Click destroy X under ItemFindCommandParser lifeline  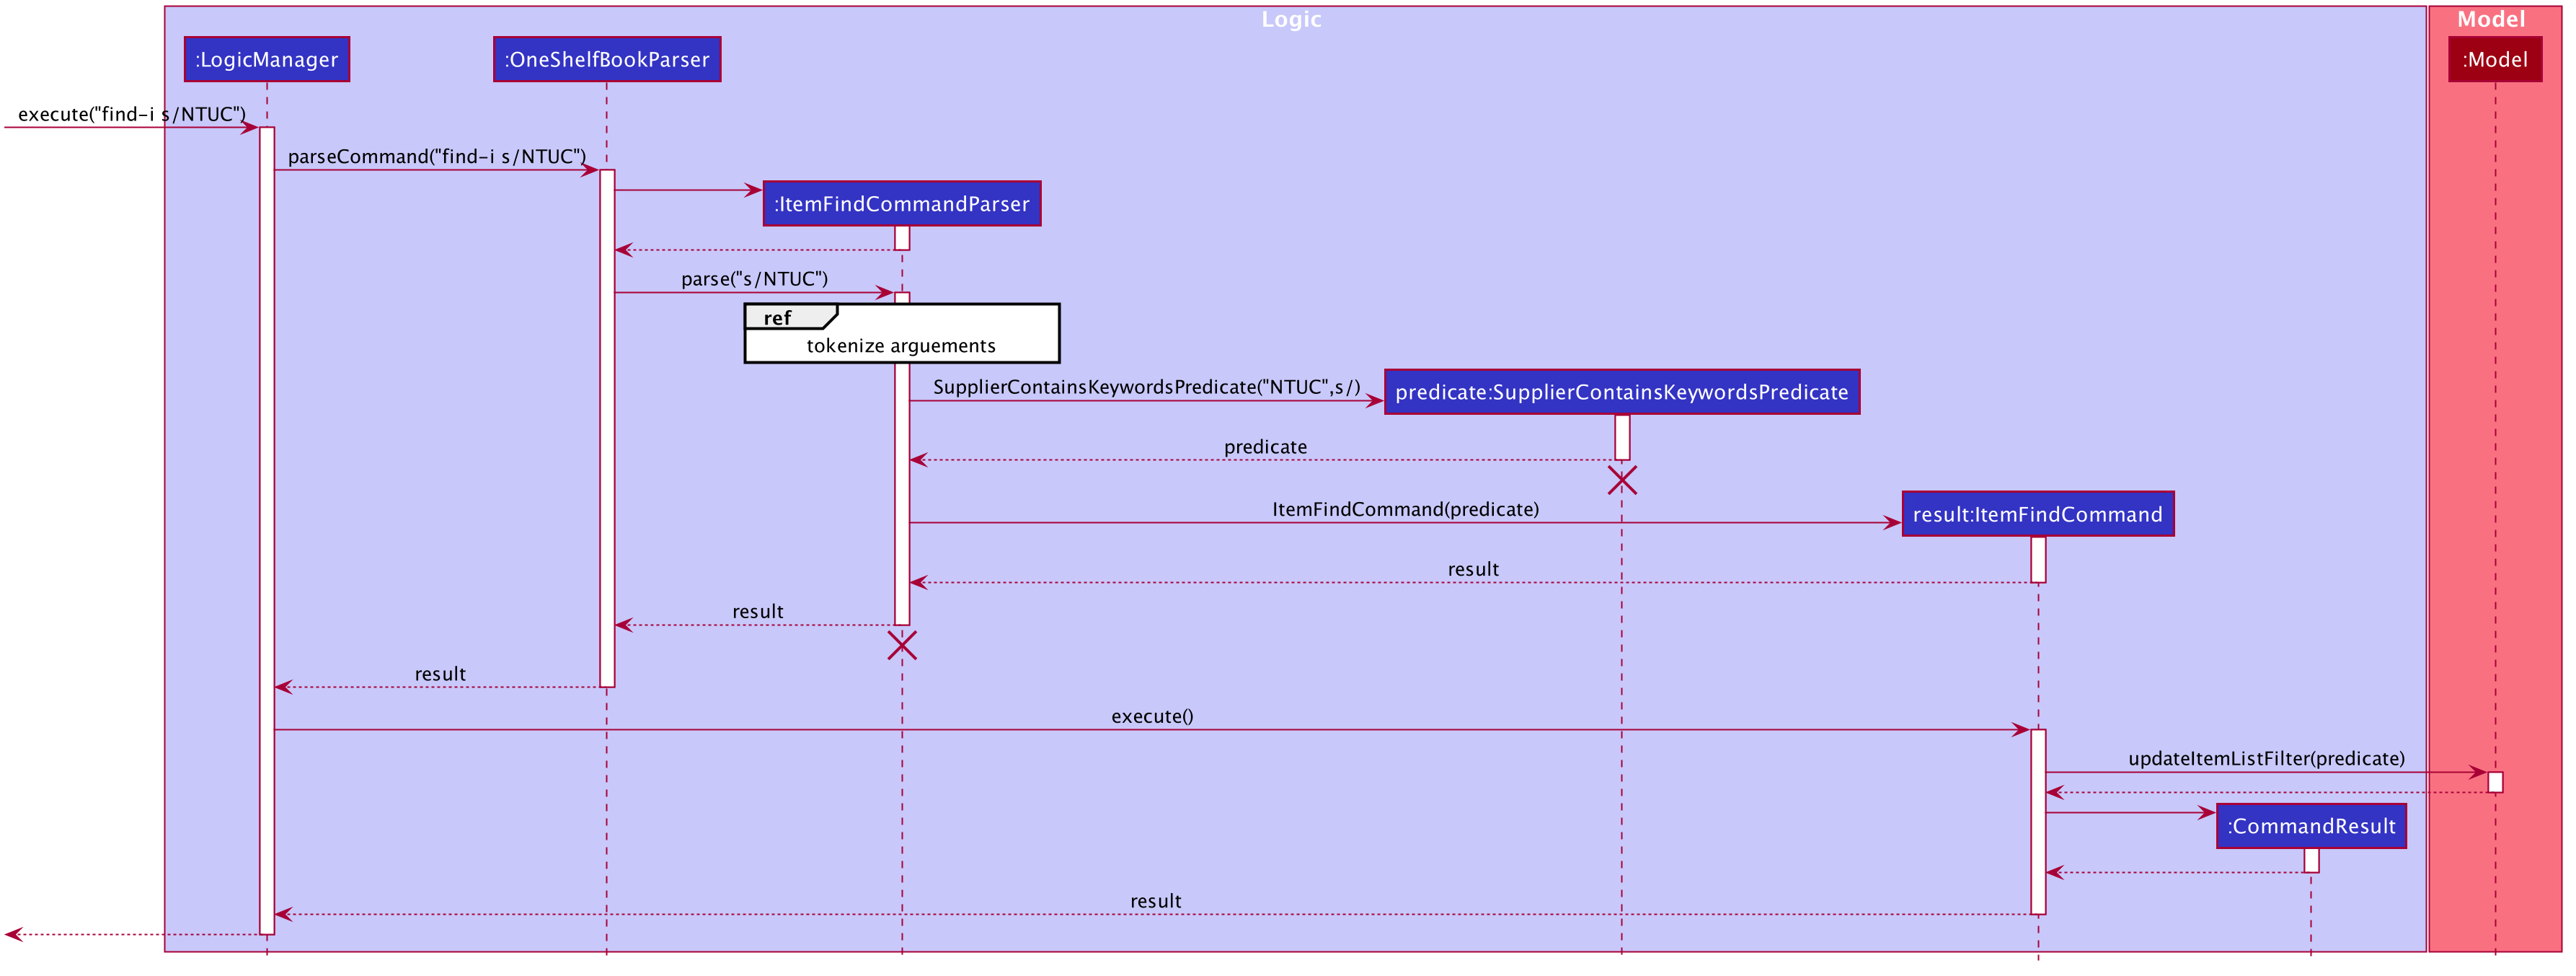(x=902, y=646)
